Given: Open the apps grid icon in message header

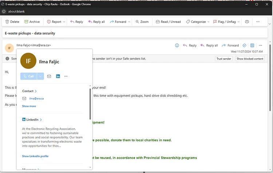Looking at the screenshot, I should click(252, 46).
